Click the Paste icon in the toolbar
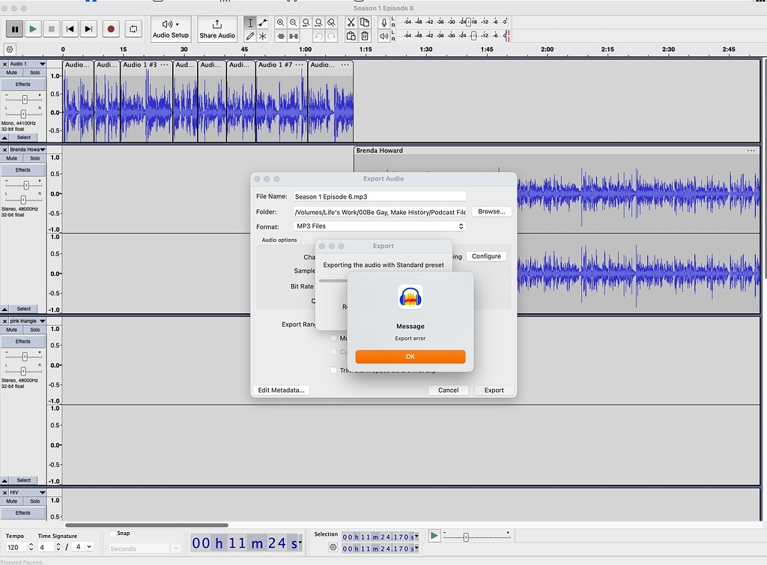 350,35
